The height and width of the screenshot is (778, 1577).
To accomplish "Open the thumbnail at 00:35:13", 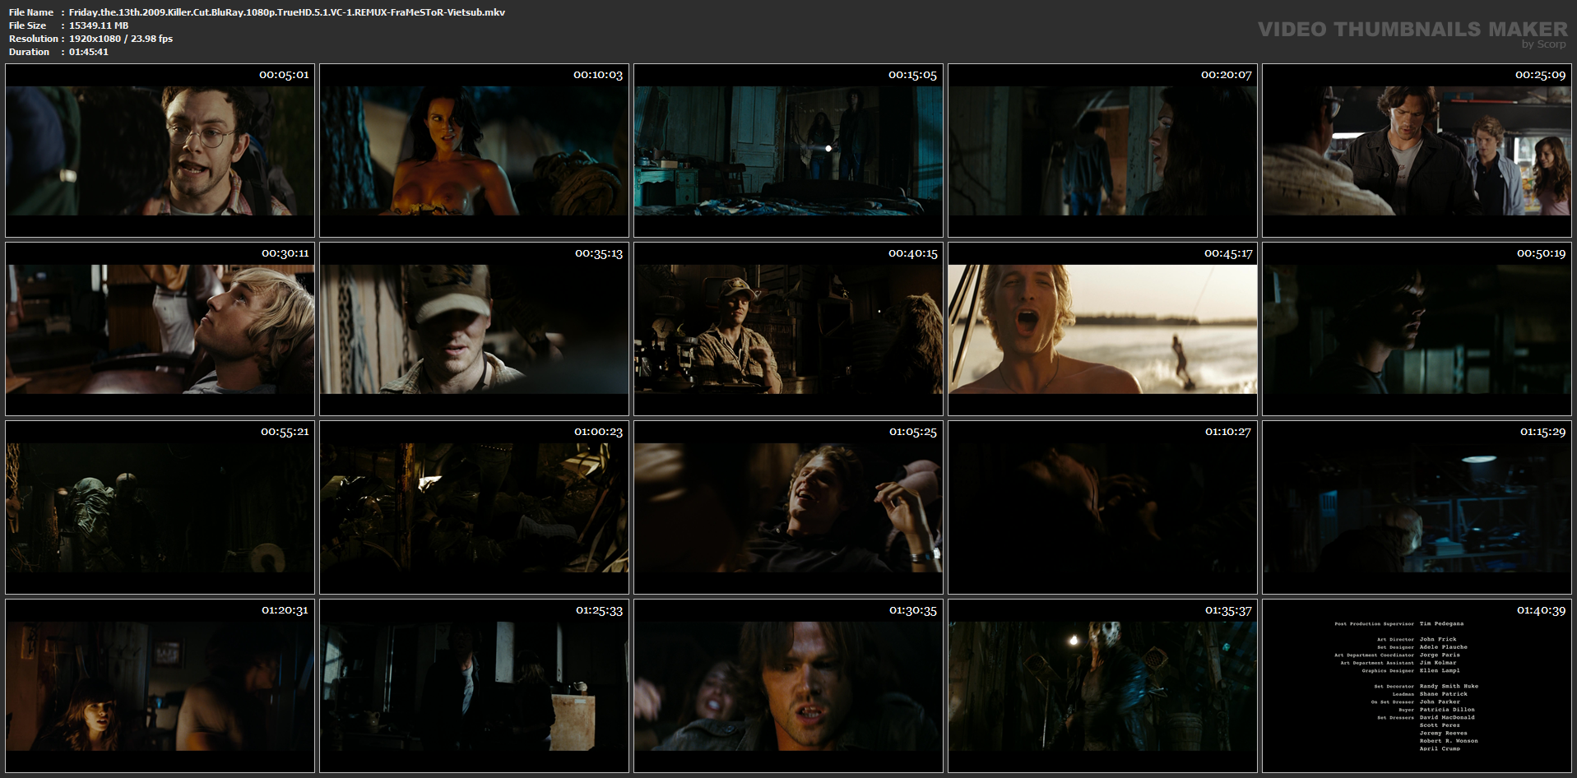I will coord(474,329).
